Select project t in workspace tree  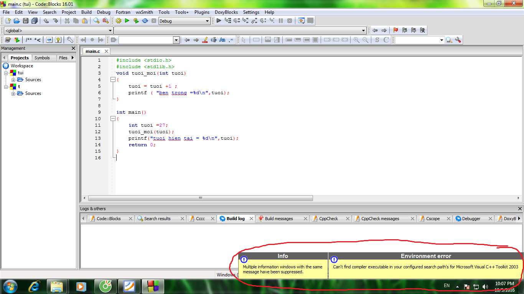pyautogui.click(x=19, y=87)
